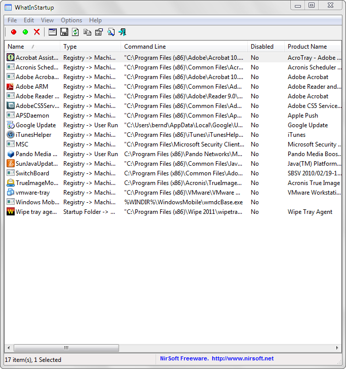Open the nirsoft.net link in status bar
The width and height of the screenshot is (346, 369).
pos(242,359)
